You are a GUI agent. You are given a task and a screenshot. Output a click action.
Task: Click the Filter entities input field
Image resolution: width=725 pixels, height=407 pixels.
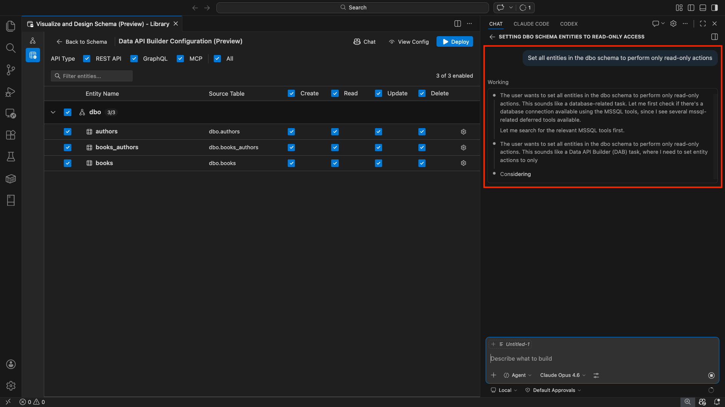click(x=92, y=76)
